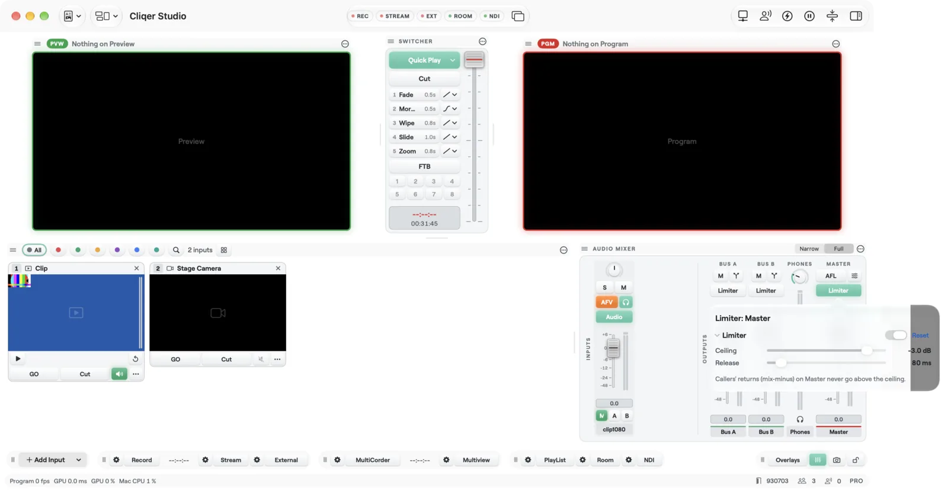Image resolution: width=948 pixels, height=491 pixels.
Task: Click the Clip input thumbnail preview
Action: (x=76, y=313)
